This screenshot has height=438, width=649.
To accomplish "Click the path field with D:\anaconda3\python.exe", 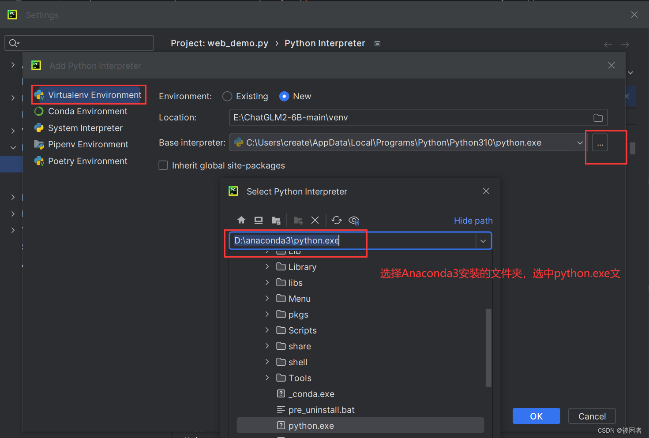I will [352, 241].
